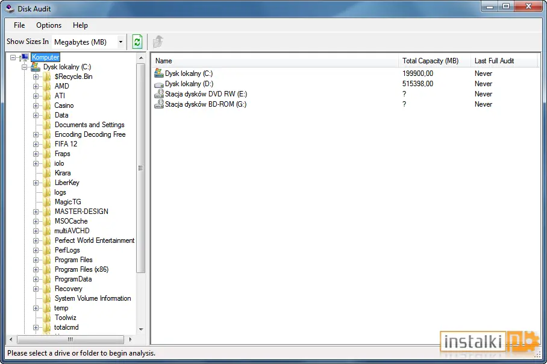
Task: Click the $Recycle.Bin folder icon
Action: point(47,77)
